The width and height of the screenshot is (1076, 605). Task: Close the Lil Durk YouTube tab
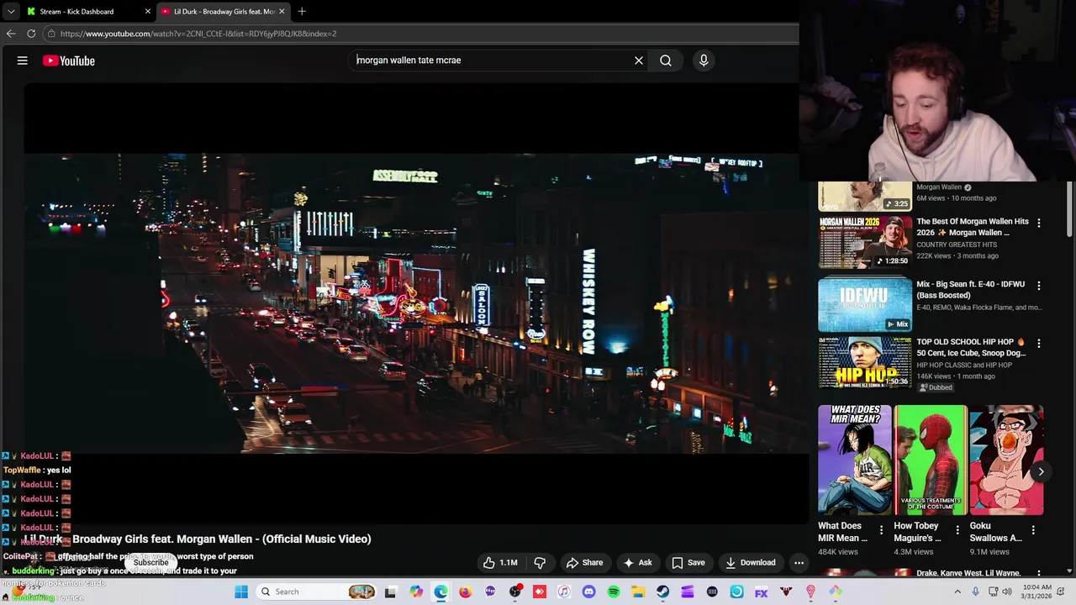[282, 12]
